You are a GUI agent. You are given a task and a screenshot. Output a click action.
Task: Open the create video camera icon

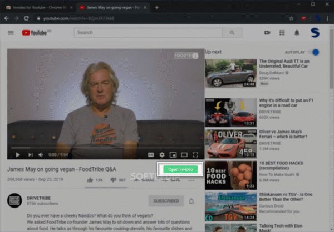[267, 33]
